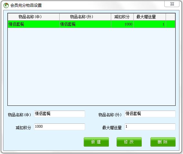
Task: Click the 新建 button
Action: click(96, 142)
